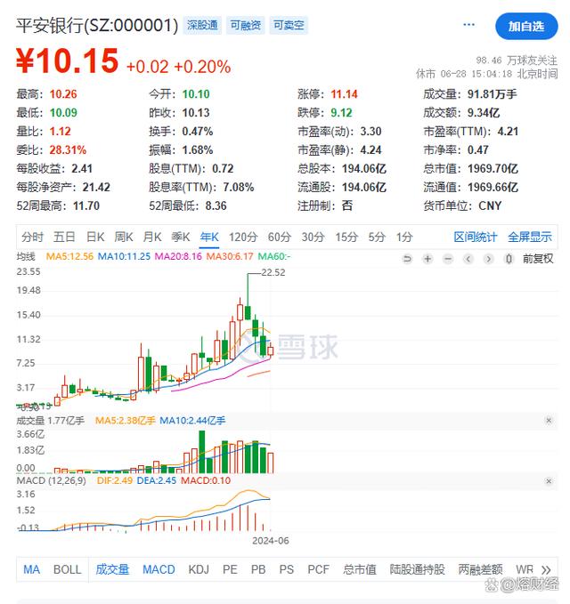Screen dimensions: 570x604
Task: Click the 22.52 peak price marker
Action: 273,273
